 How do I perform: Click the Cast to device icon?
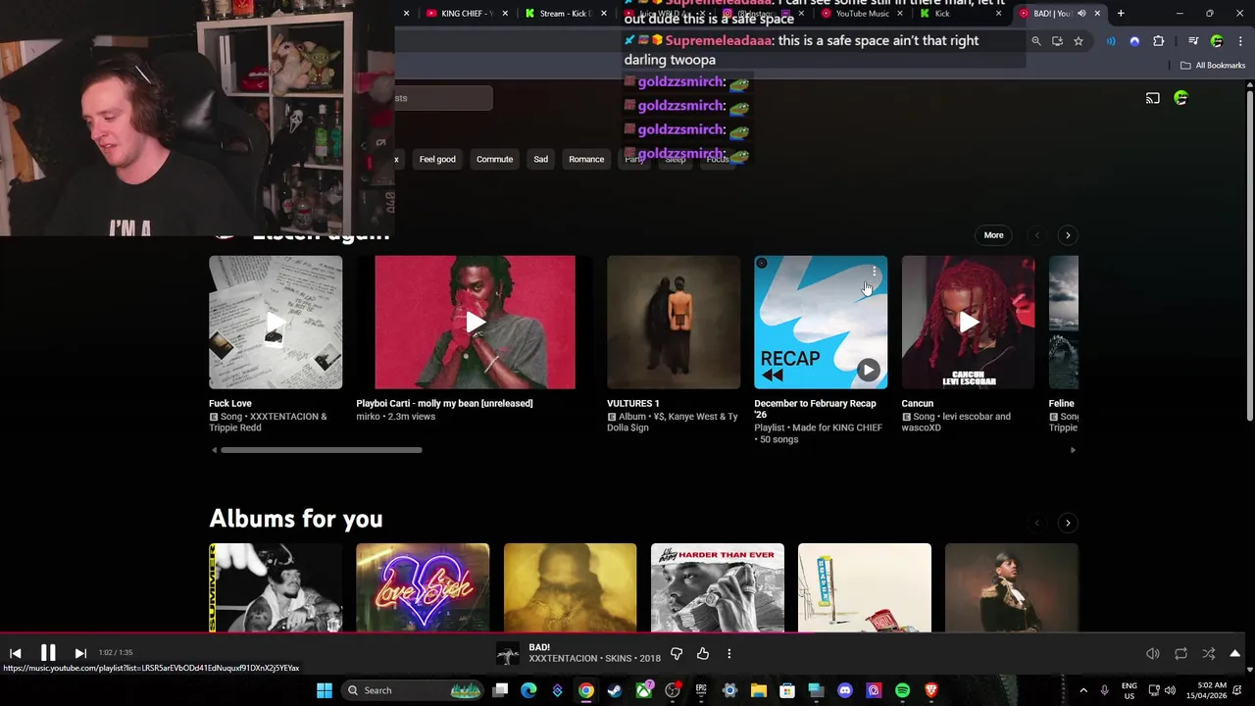click(1153, 98)
